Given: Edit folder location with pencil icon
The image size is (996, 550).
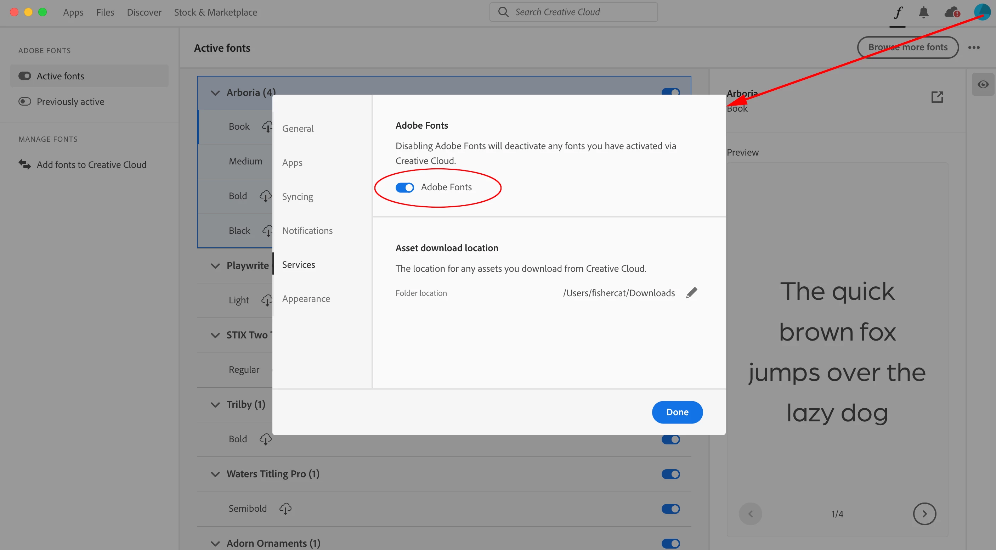Looking at the screenshot, I should [x=691, y=293].
